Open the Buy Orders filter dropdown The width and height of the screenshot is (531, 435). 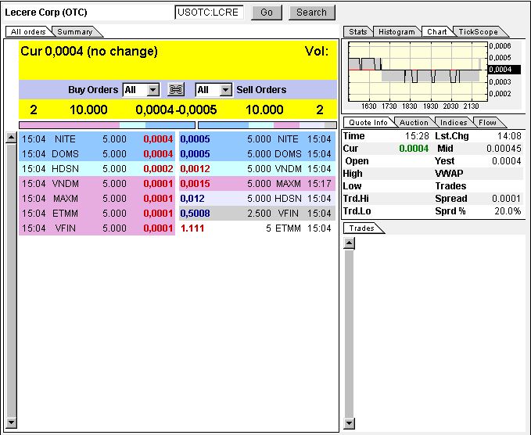pos(152,90)
